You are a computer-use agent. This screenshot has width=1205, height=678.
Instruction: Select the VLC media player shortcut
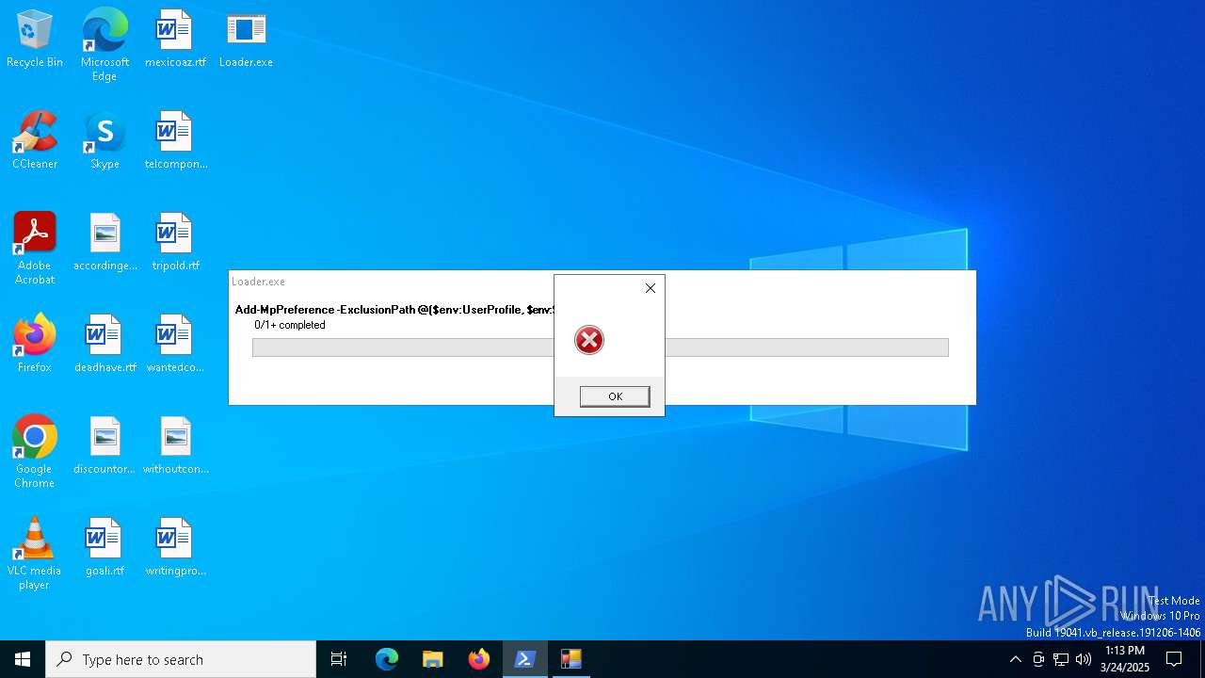35,554
